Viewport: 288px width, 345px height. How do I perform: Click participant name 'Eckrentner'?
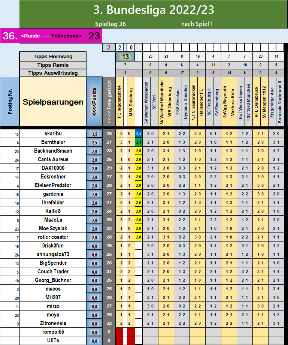(x=53, y=177)
